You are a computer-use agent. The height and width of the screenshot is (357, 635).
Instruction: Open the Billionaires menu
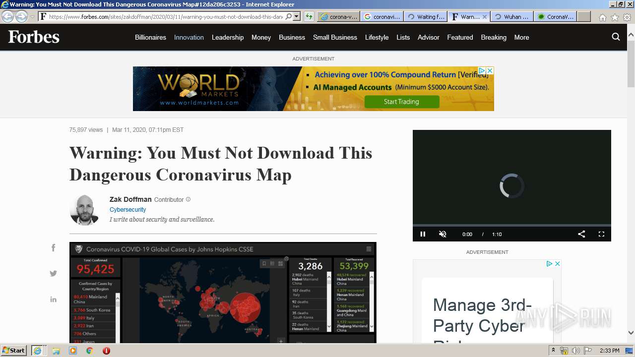pos(150,37)
